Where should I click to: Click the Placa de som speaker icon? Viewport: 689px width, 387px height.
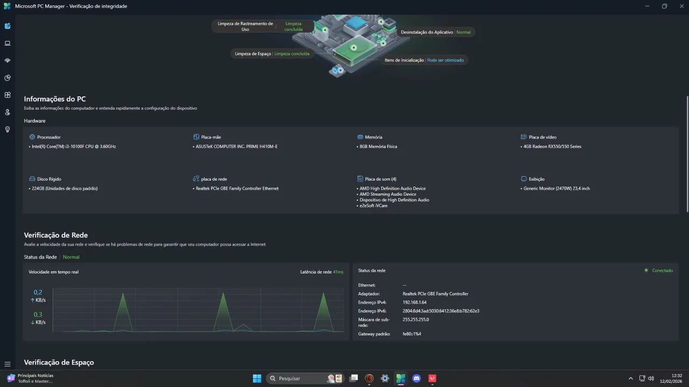click(x=359, y=178)
